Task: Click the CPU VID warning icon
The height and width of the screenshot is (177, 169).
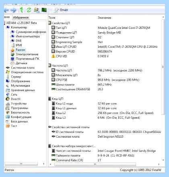Action: pyautogui.click(x=54, y=56)
